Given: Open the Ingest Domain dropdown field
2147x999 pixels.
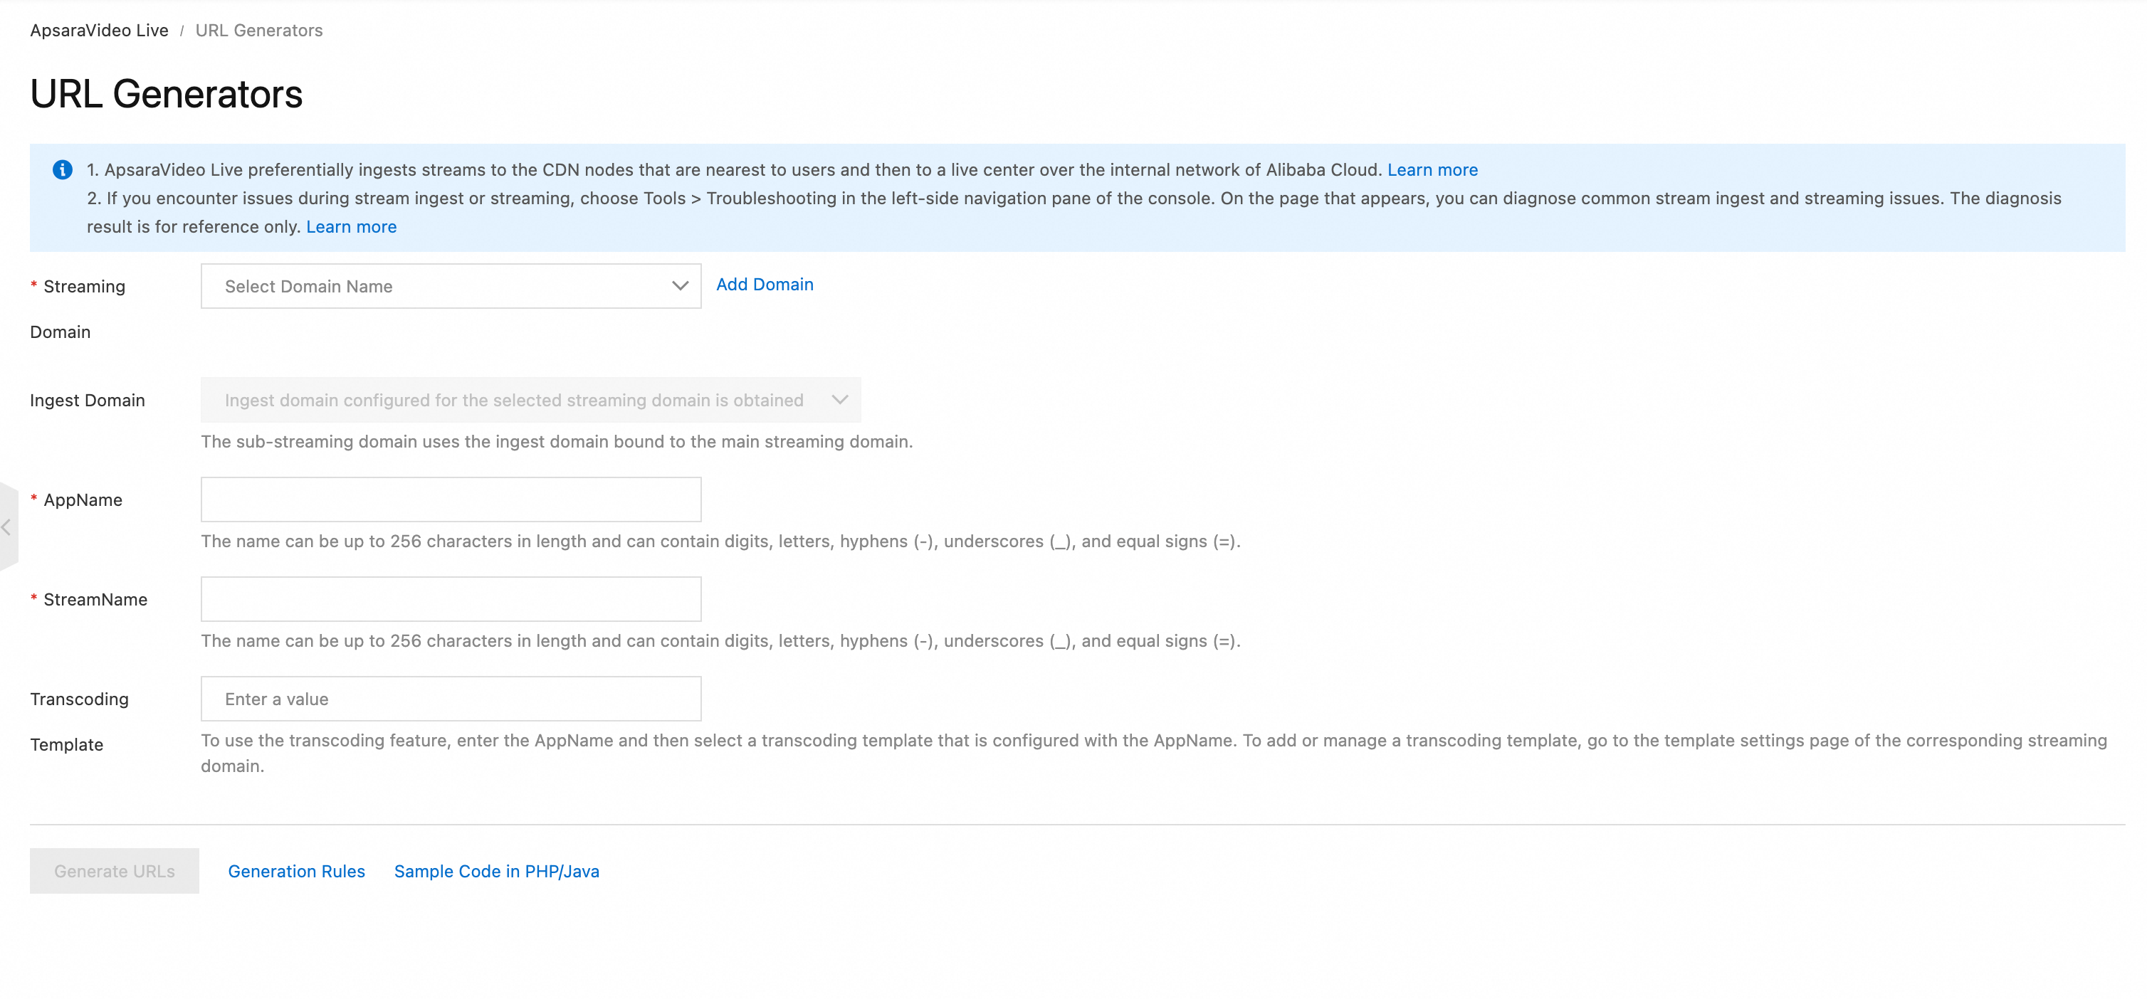Looking at the screenshot, I should coord(530,400).
